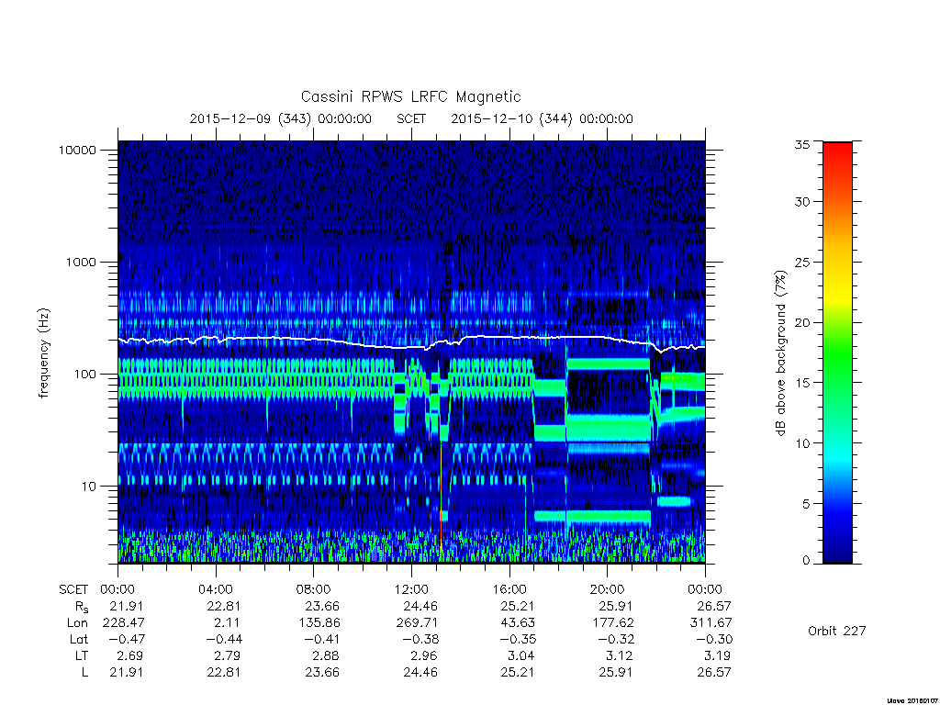Select the 12:00 SCET time marker
This screenshot has width=940, height=705.
[x=411, y=589]
